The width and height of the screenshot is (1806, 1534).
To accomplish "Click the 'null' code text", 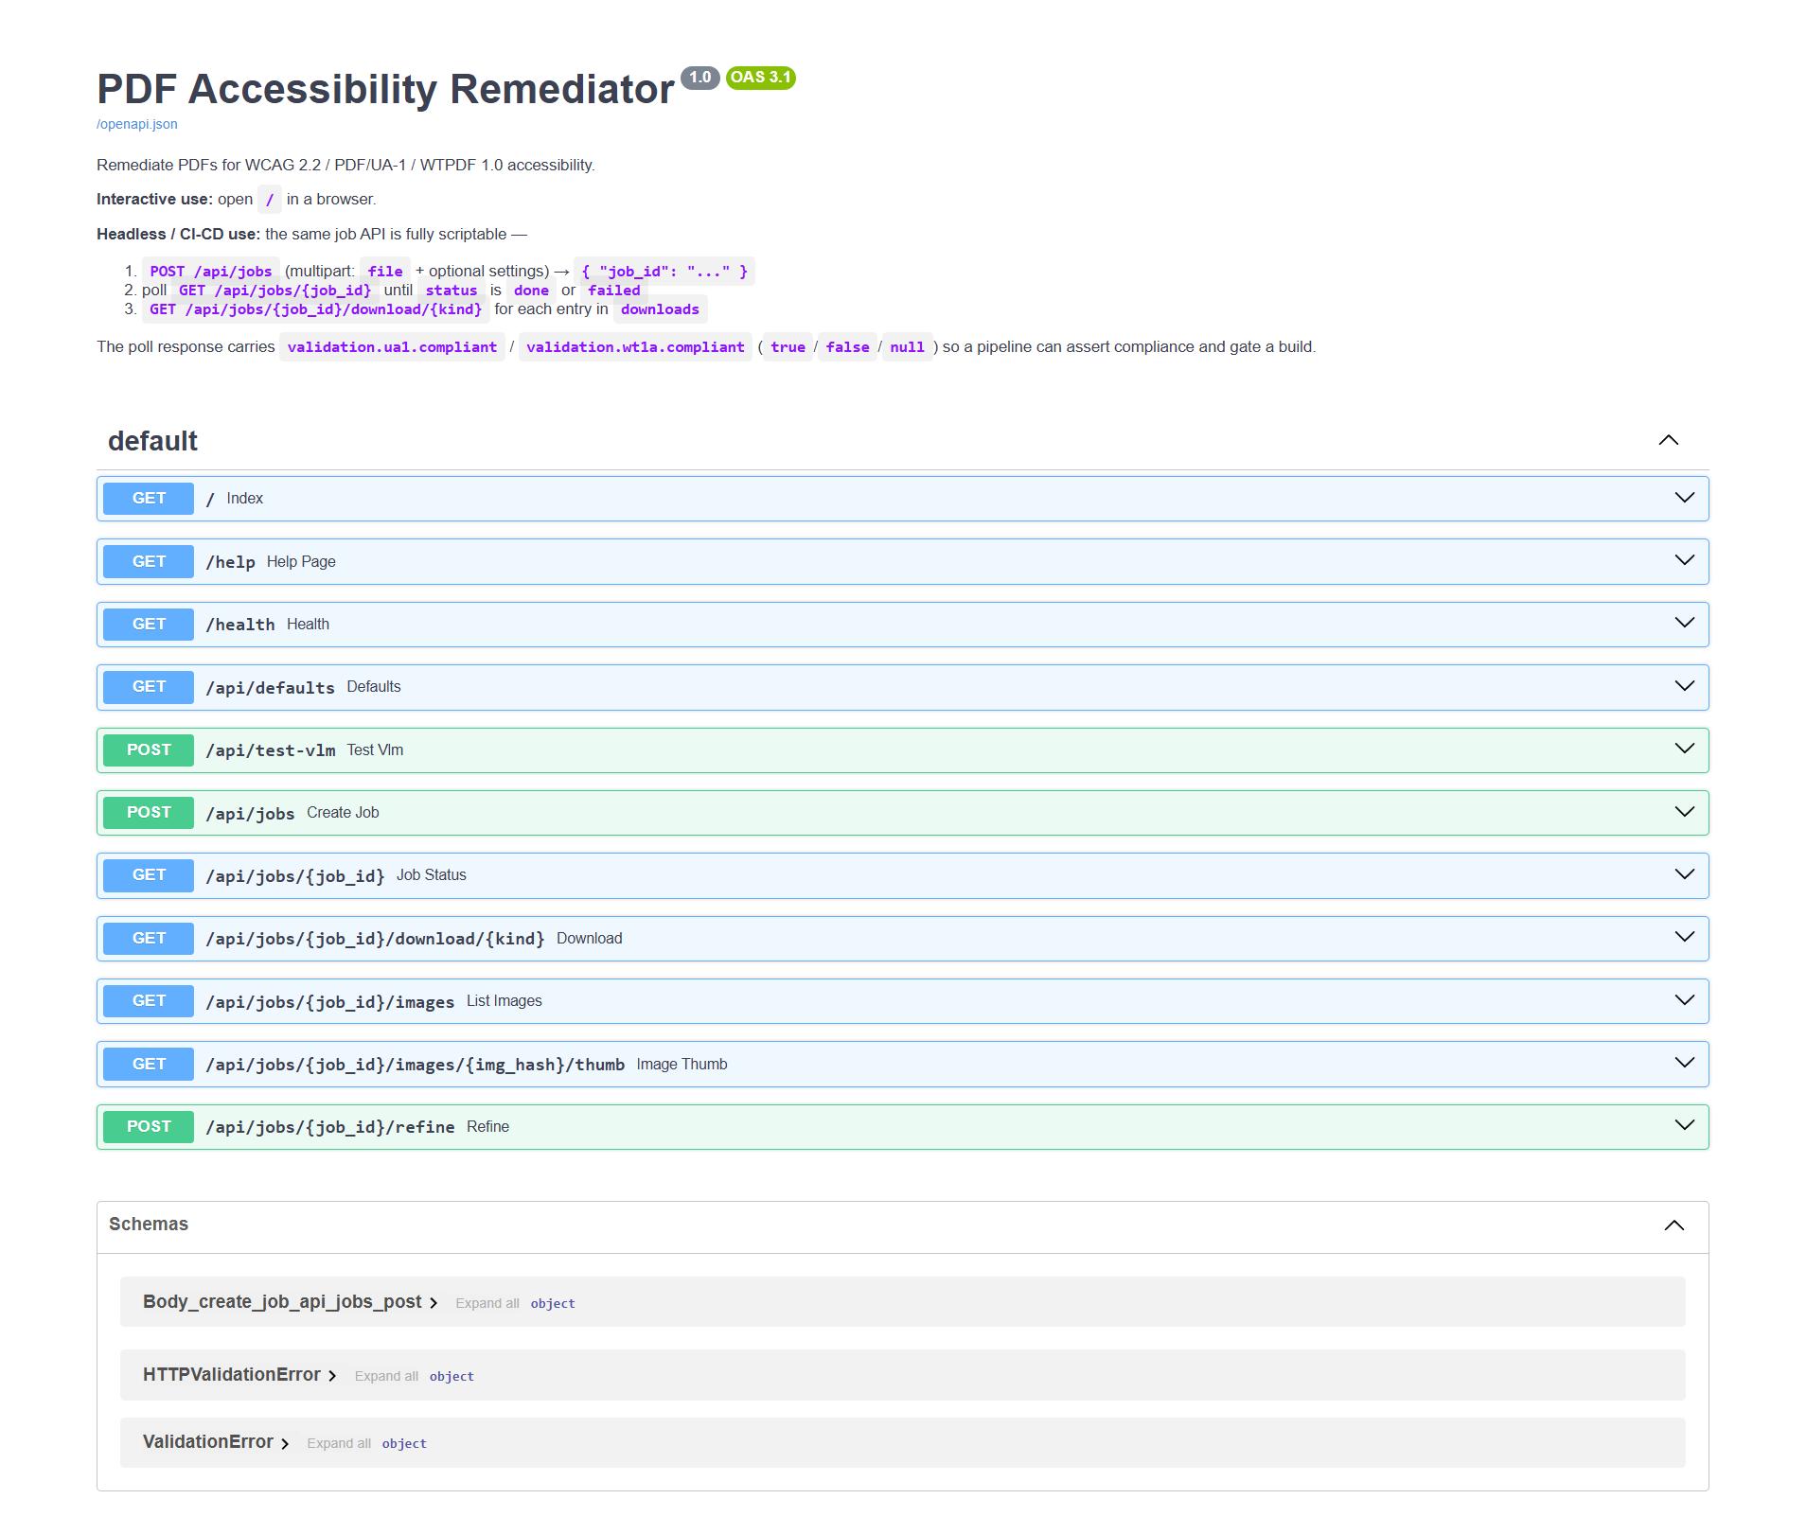I will [x=907, y=347].
